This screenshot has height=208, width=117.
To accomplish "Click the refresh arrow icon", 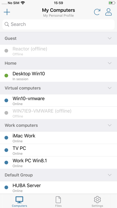I will [x=97, y=12].
